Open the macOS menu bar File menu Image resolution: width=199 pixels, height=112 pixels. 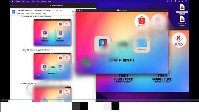point(23,1)
